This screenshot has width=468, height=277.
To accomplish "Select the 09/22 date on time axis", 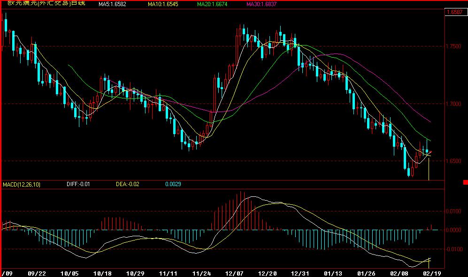I will tap(37, 273).
